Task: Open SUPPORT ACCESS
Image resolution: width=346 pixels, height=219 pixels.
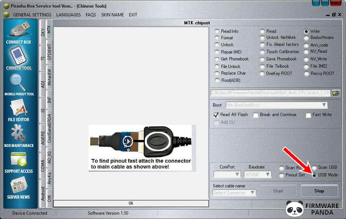Action: tap(19, 159)
